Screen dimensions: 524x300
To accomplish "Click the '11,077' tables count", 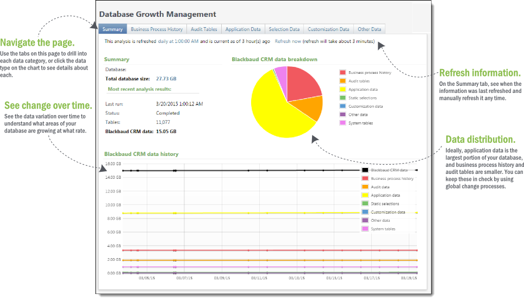I will click(163, 122).
